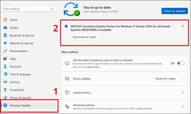Click the "Off" label near toggle

172,63
